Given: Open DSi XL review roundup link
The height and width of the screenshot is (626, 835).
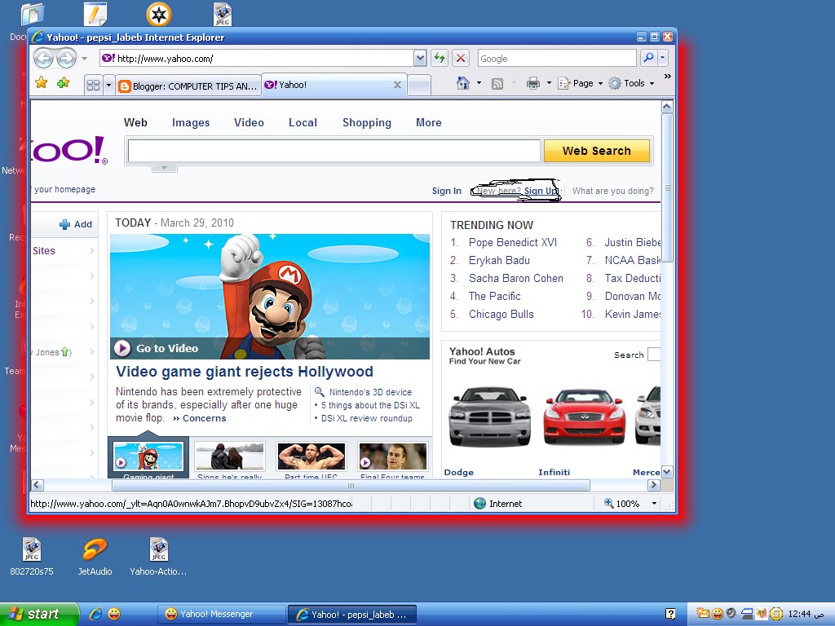Looking at the screenshot, I should pyautogui.click(x=366, y=418).
